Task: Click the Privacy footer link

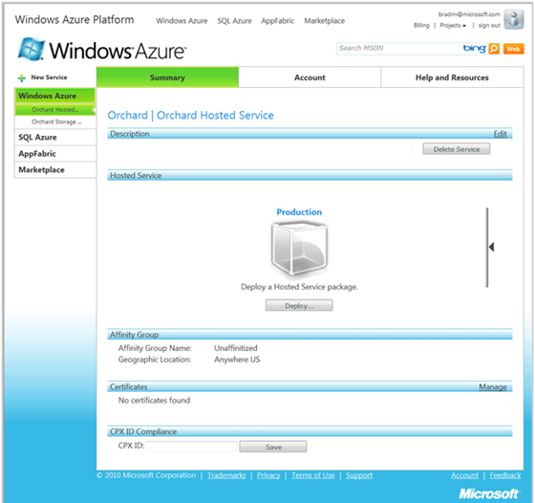Action: point(268,475)
